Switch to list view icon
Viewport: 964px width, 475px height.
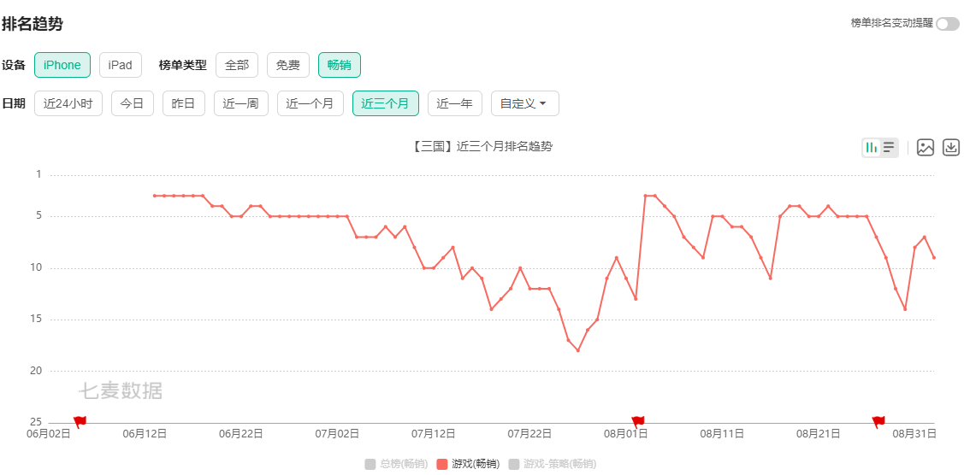coord(890,148)
